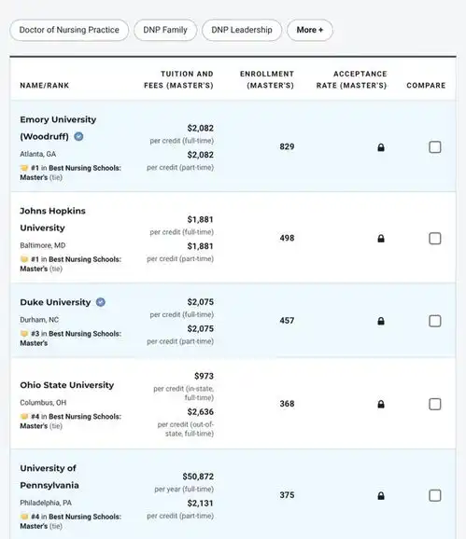466x539 pixels.
Task: Click the lock icon in University of Pennsylvania row
Action: tap(381, 496)
